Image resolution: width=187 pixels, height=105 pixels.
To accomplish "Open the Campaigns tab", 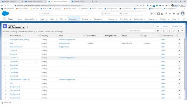I will 98,19.
